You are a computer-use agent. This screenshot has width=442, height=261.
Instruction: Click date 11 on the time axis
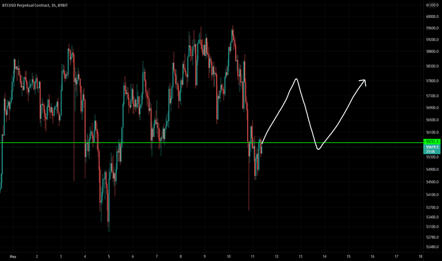(253, 256)
